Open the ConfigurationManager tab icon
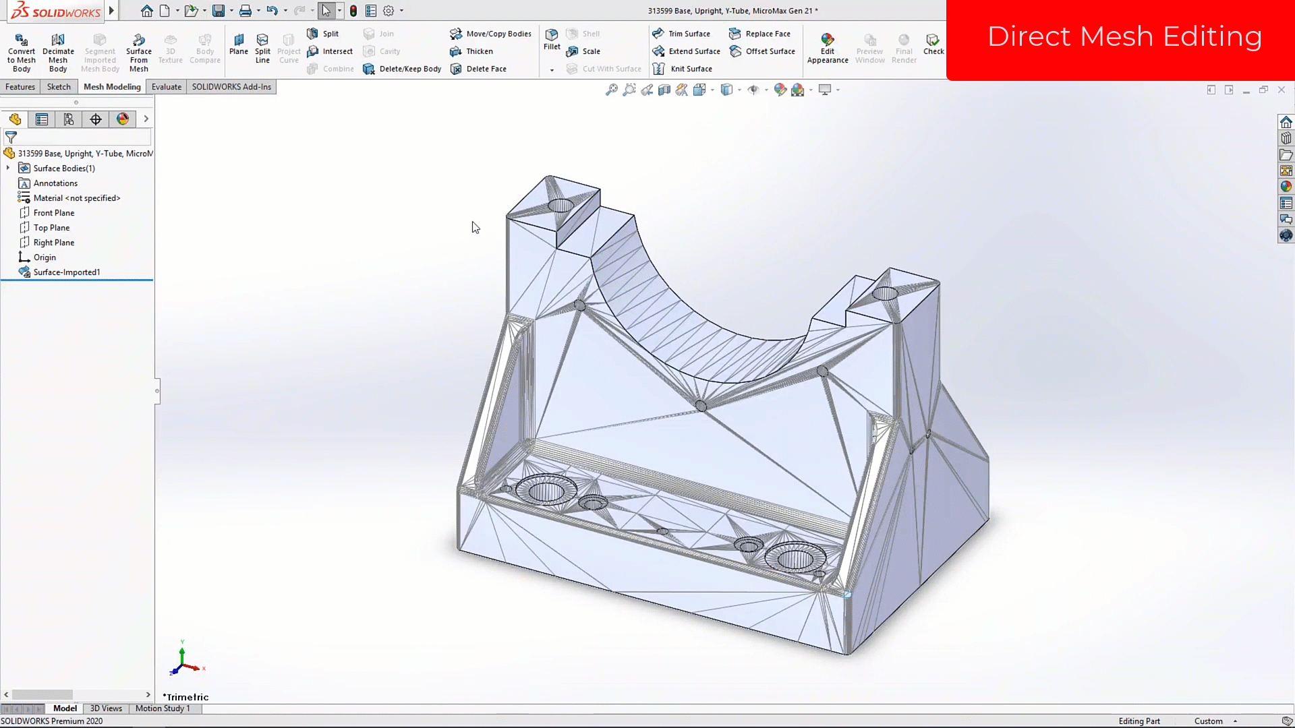This screenshot has height=728, width=1295. click(69, 119)
